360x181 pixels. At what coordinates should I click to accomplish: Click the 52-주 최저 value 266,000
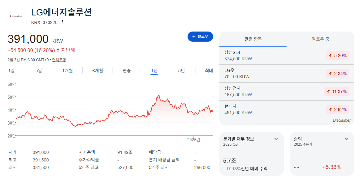pyautogui.click(x=202, y=167)
